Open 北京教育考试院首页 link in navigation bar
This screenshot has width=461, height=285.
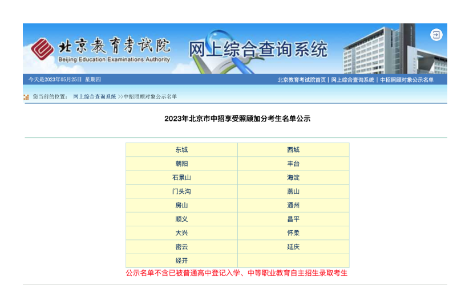[x=302, y=80]
